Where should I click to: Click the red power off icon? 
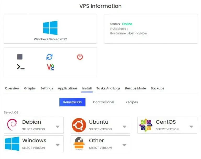80,57
